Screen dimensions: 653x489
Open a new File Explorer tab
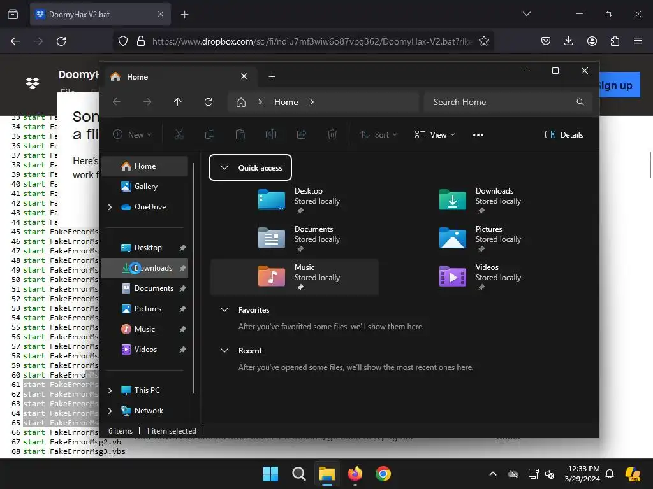[272, 77]
